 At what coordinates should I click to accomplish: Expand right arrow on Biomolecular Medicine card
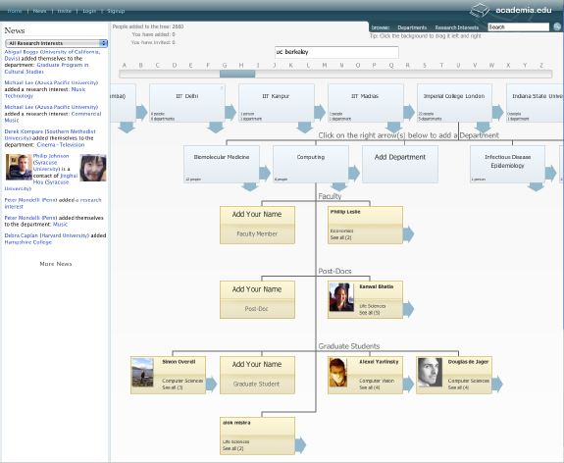tap(265, 173)
